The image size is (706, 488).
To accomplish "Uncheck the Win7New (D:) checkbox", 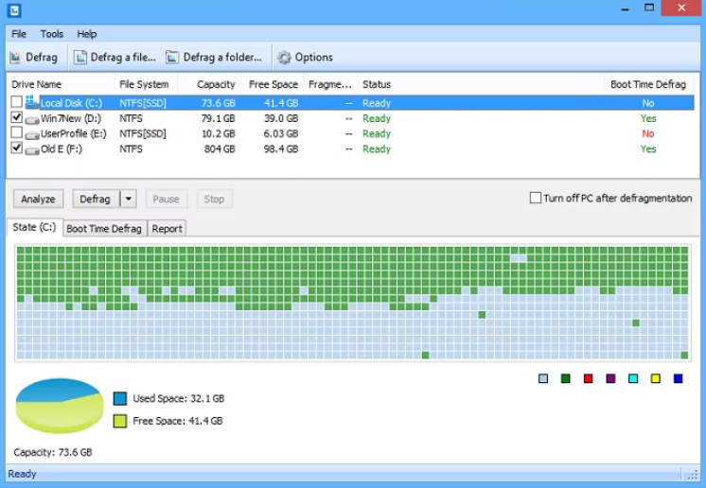I will pyautogui.click(x=16, y=118).
